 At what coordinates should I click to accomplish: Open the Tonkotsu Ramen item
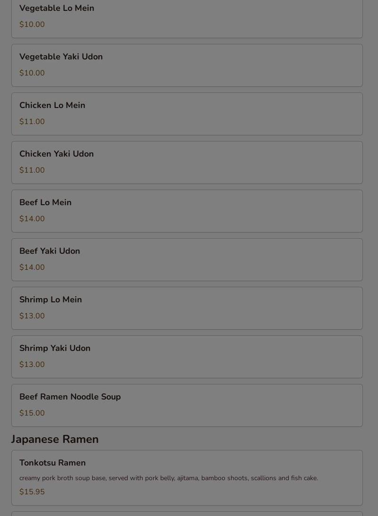(x=187, y=477)
